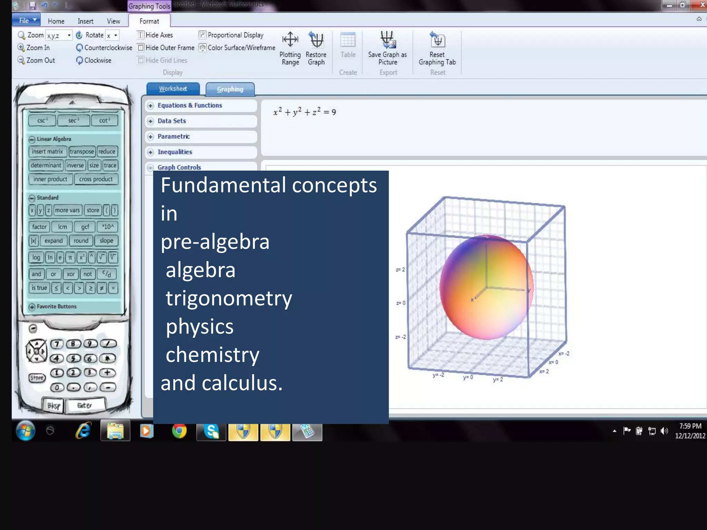Click the is true button
The height and width of the screenshot is (530, 707).
[x=39, y=288]
